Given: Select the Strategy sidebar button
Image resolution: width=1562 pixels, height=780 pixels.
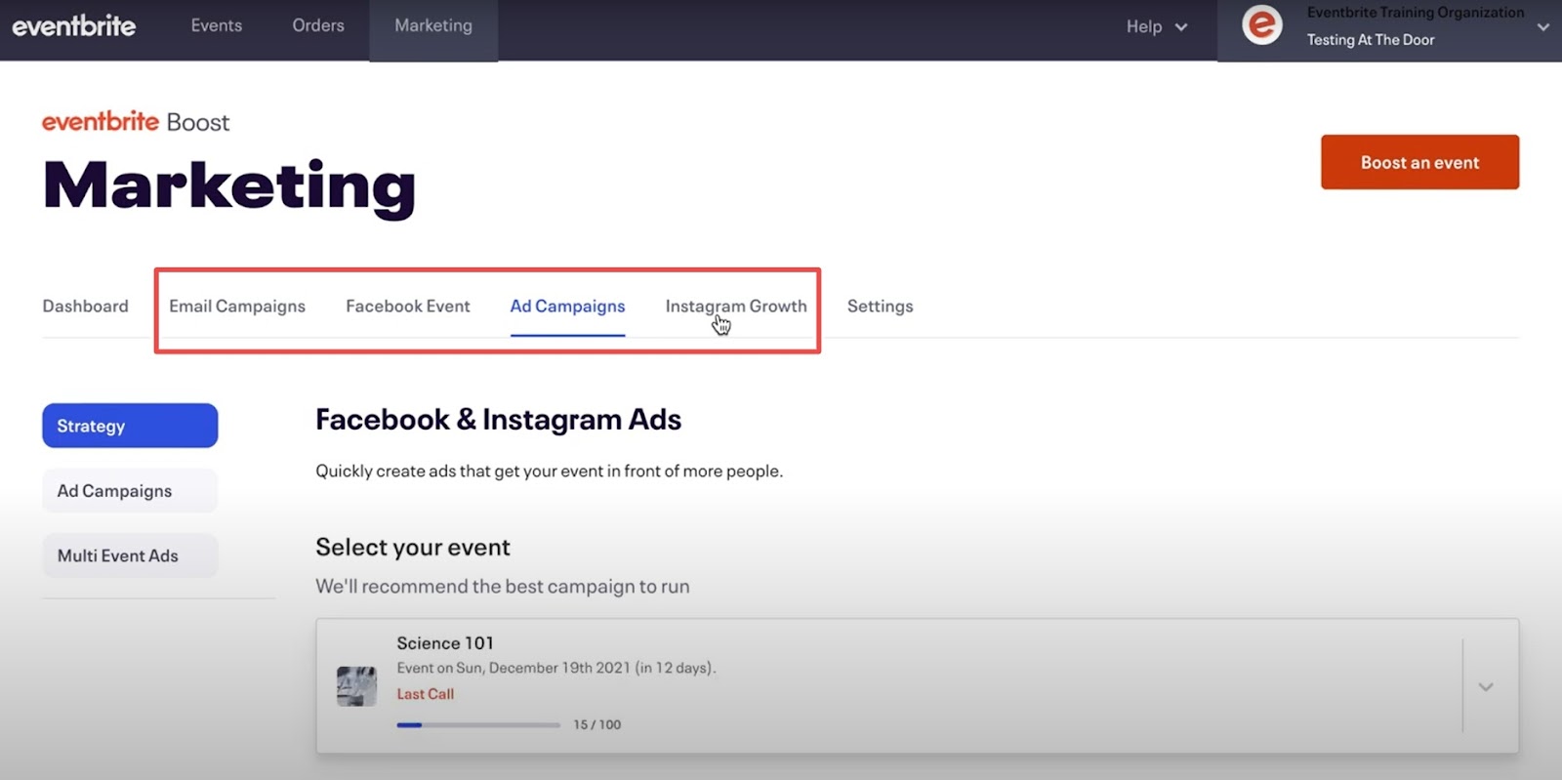Looking at the screenshot, I should pos(130,426).
